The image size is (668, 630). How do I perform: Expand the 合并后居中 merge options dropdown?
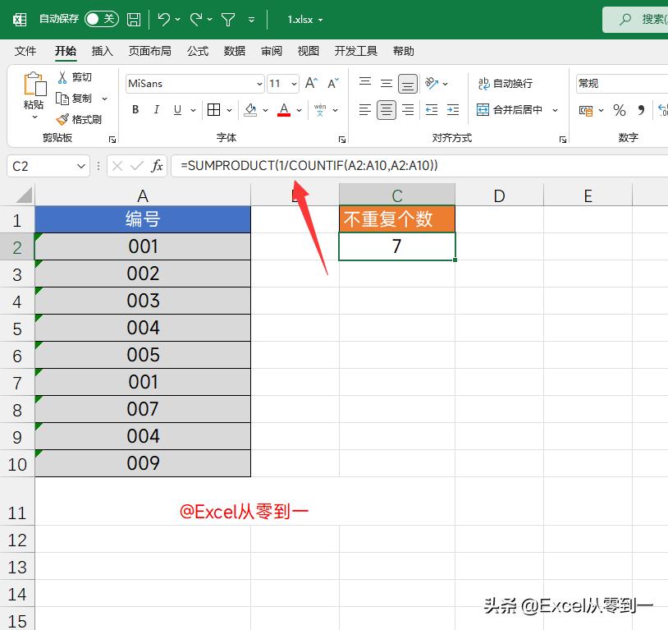(x=555, y=109)
